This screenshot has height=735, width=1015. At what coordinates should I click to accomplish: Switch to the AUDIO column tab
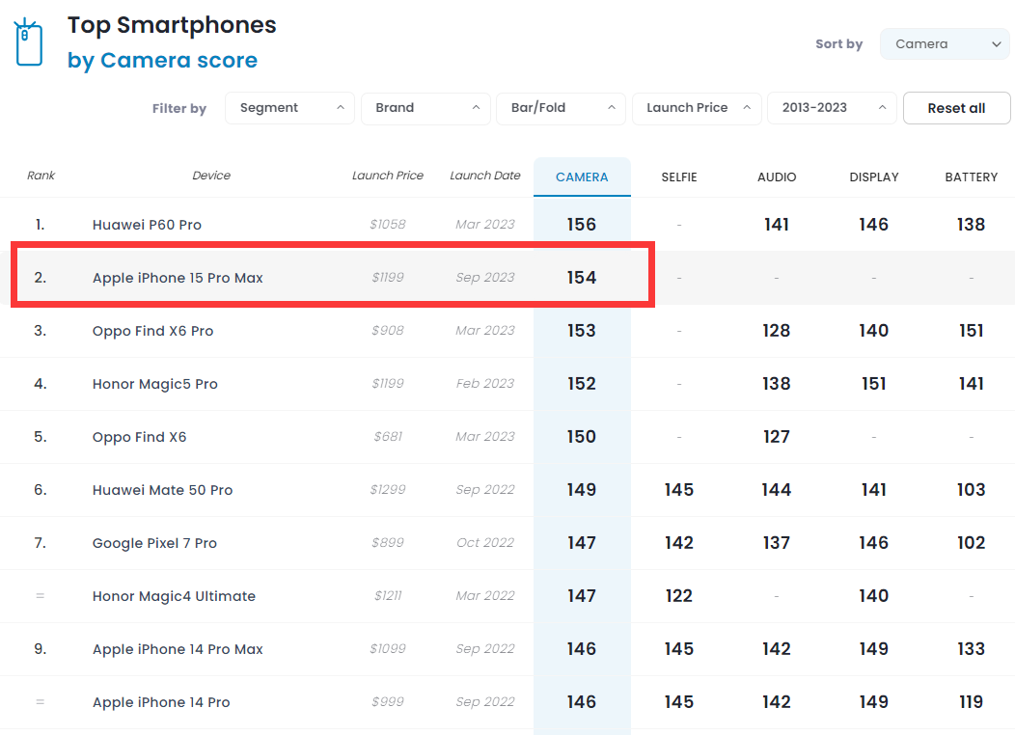(777, 177)
